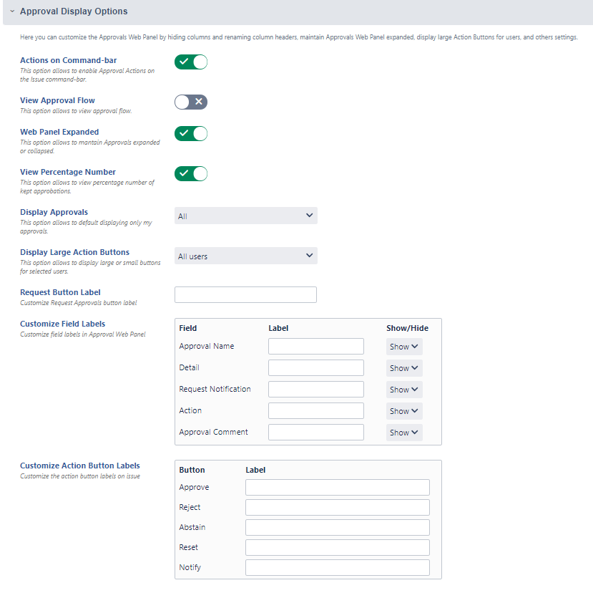Click Approval Name label input field
This screenshot has width=593, height=593.
coord(315,347)
